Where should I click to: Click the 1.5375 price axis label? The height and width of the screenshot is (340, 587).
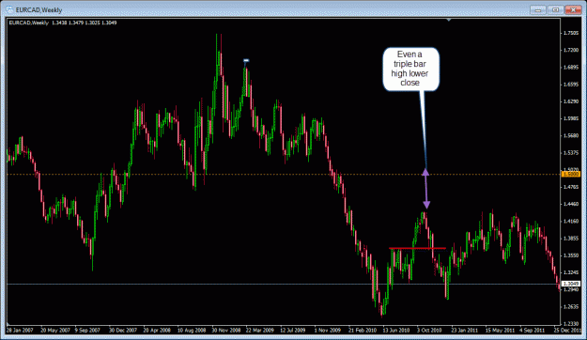pyautogui.click(x=571, y=153)
